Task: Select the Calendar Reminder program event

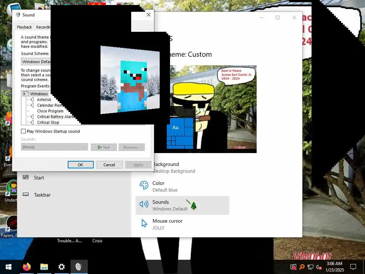Action: (50, 105)
